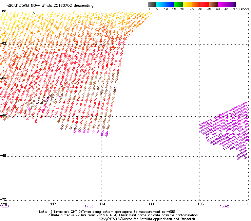The width and height of the screenshot is (251, 221).
Task: Click the magenta 40-45 knots color swatch
Action: point(223,4)
